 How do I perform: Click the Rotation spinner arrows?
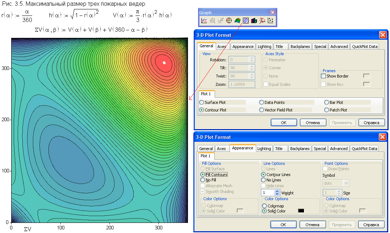[x=252, y=60]
